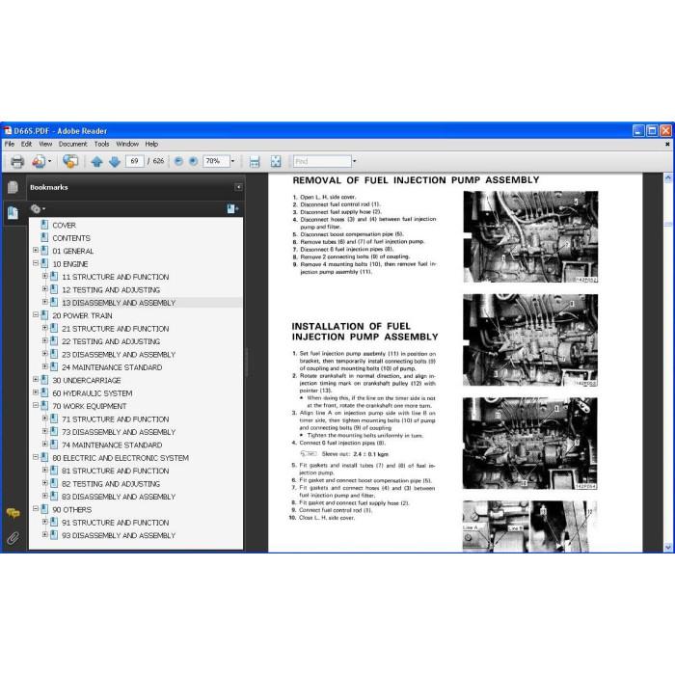Viewport: 675px width, 675px height.
Task: Click the first fuel injection pump photo
Action: [x=530, y=237]
